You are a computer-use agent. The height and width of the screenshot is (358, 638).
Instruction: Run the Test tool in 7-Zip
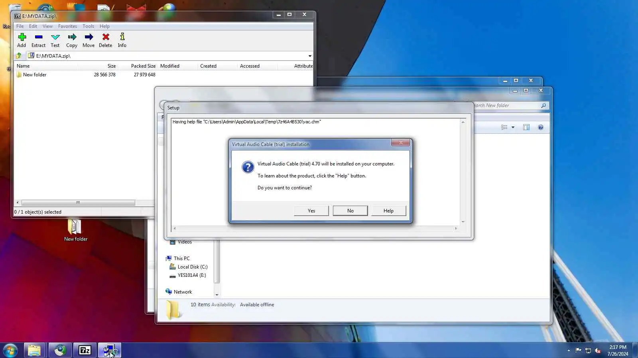point(55,40)
